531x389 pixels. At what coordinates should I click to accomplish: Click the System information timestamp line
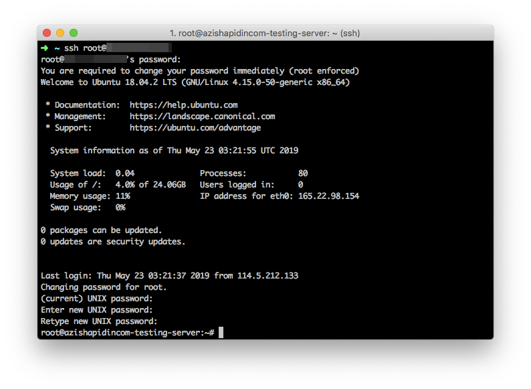click(x=174, y=151)
